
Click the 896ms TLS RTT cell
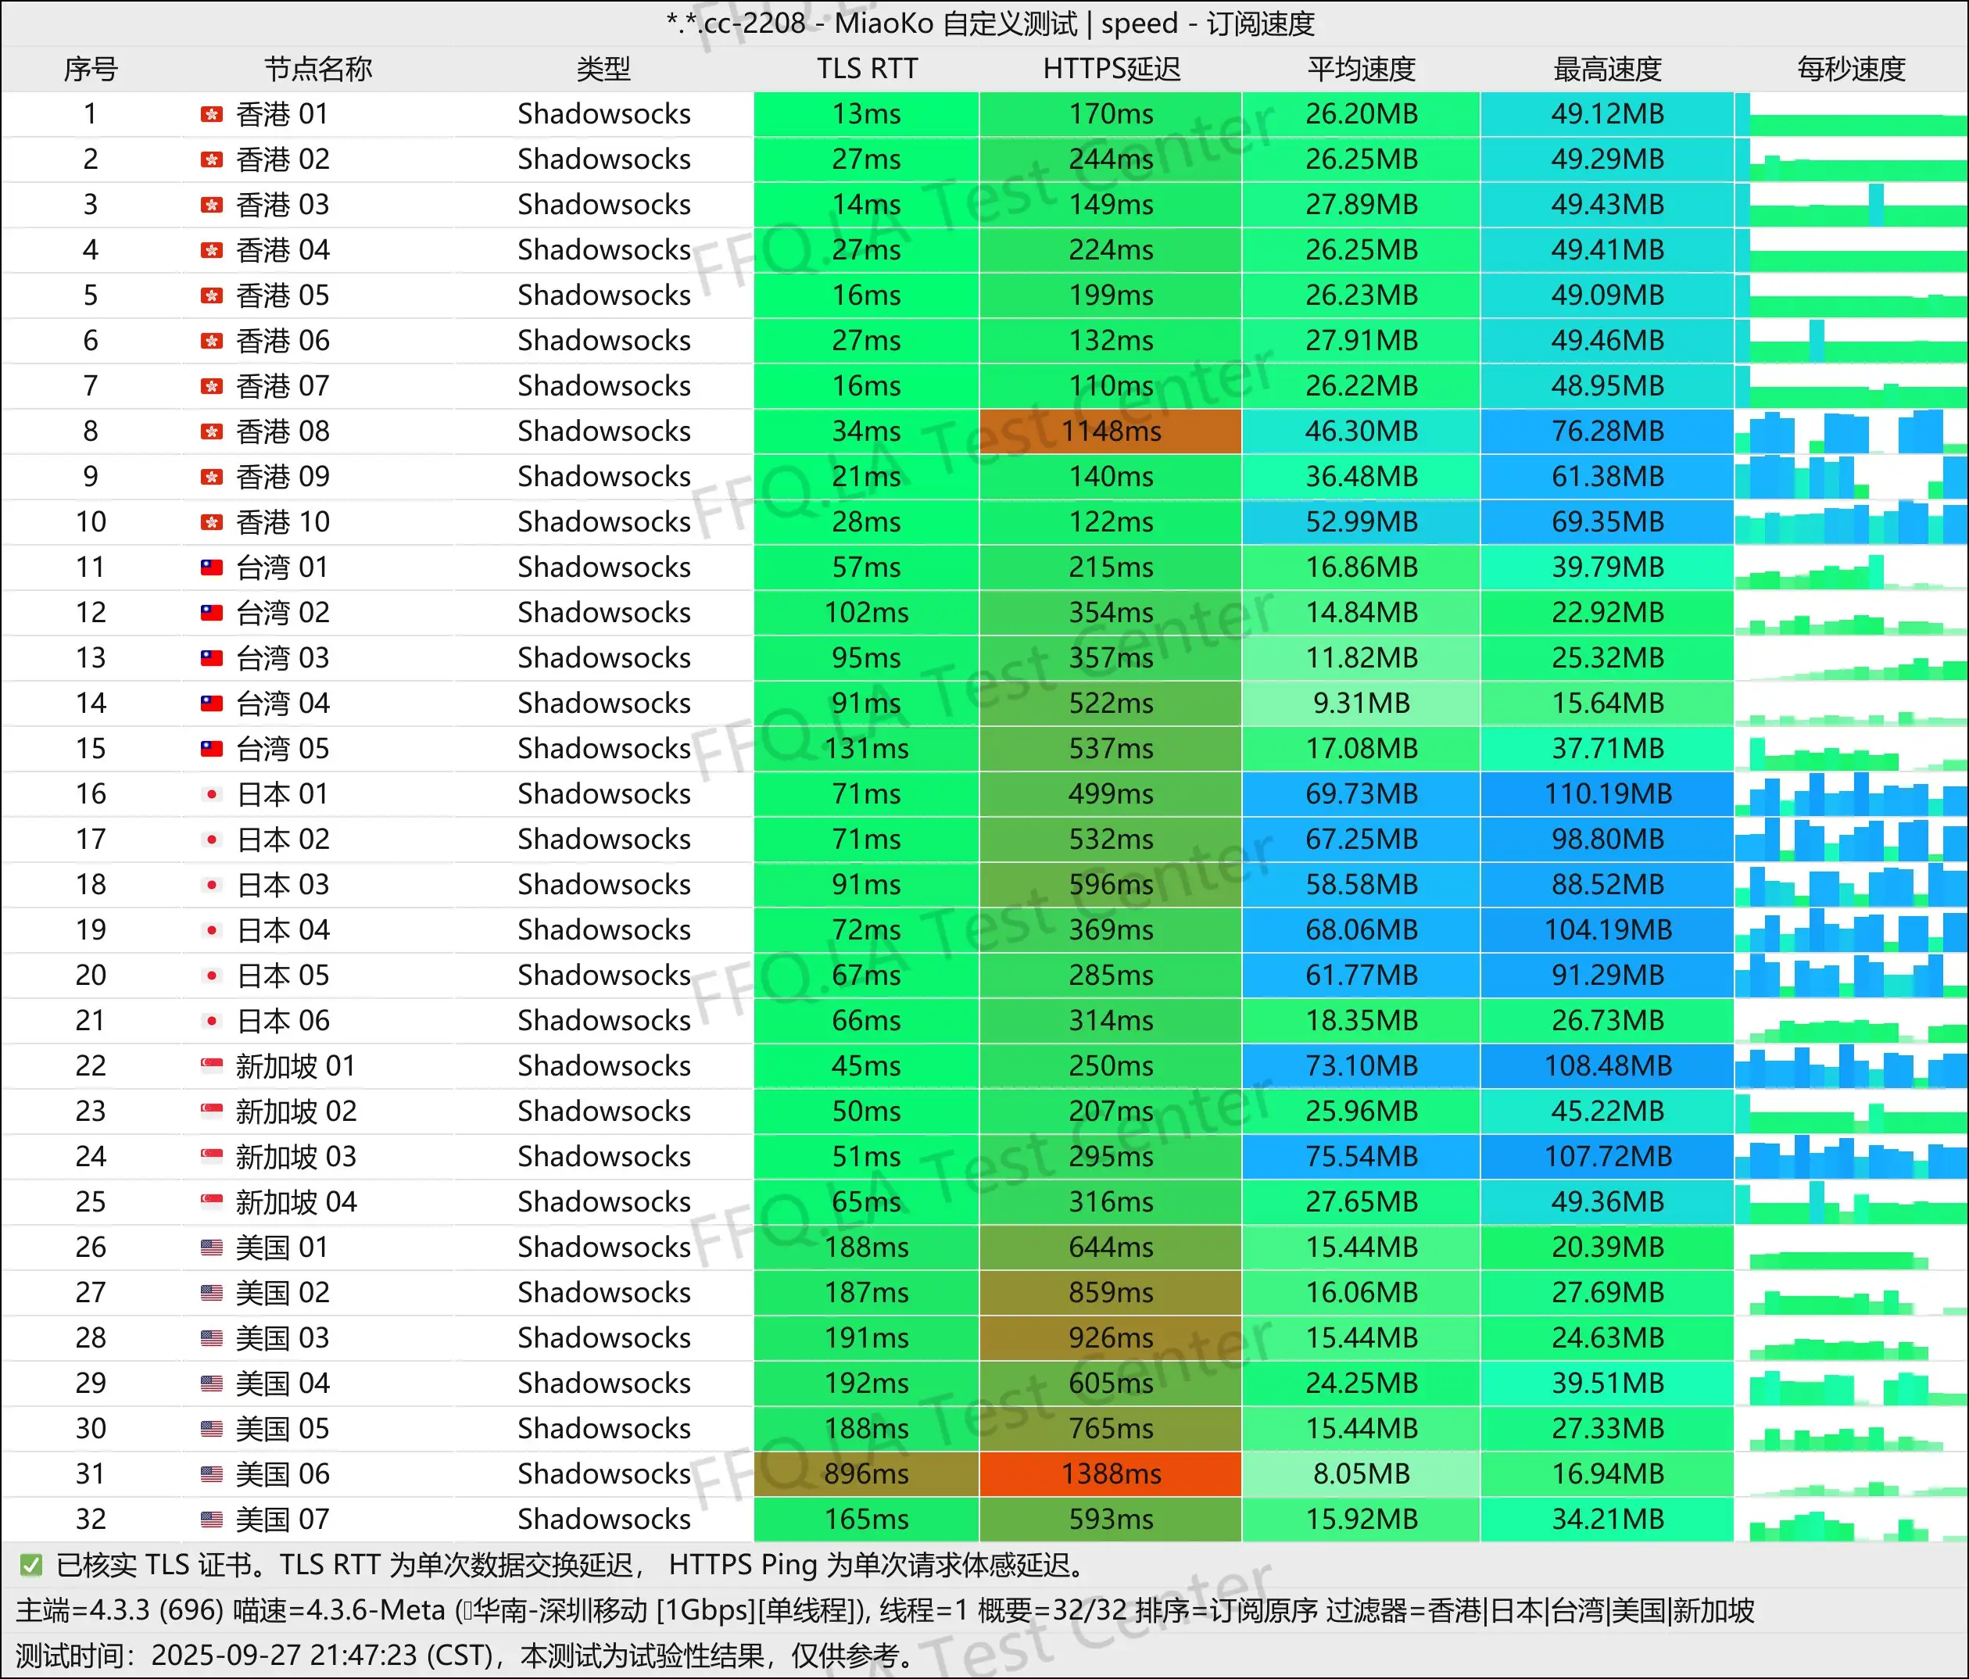tap(867, 1473)
